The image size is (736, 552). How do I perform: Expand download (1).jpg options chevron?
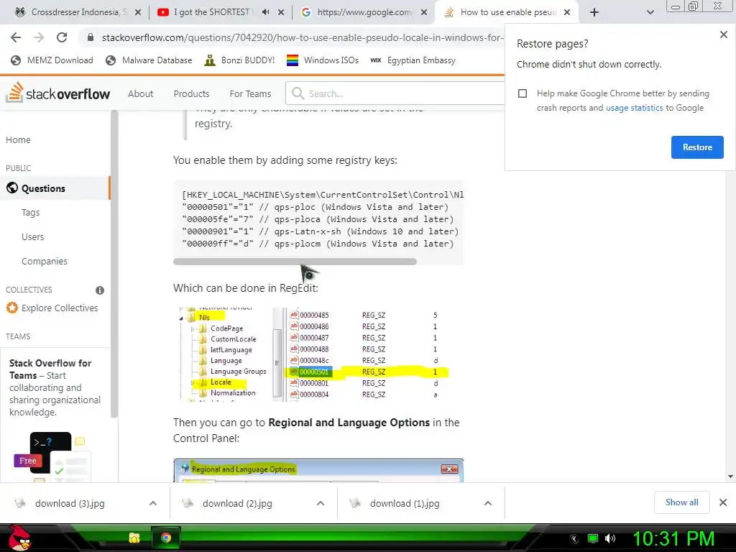tap(488, 503)
